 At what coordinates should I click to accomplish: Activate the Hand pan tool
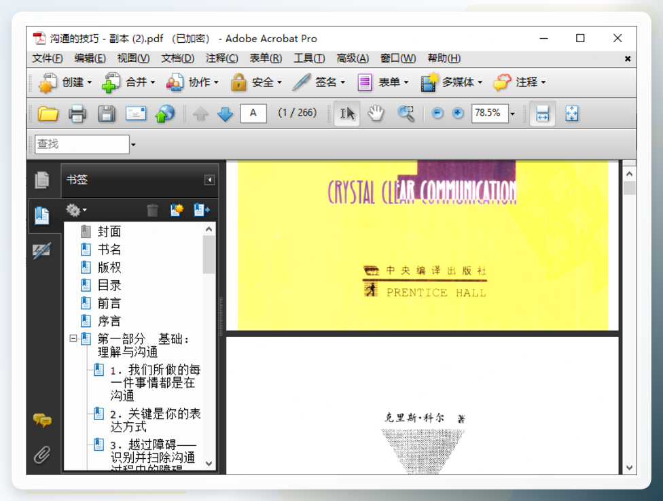click(x=376, y=114)
